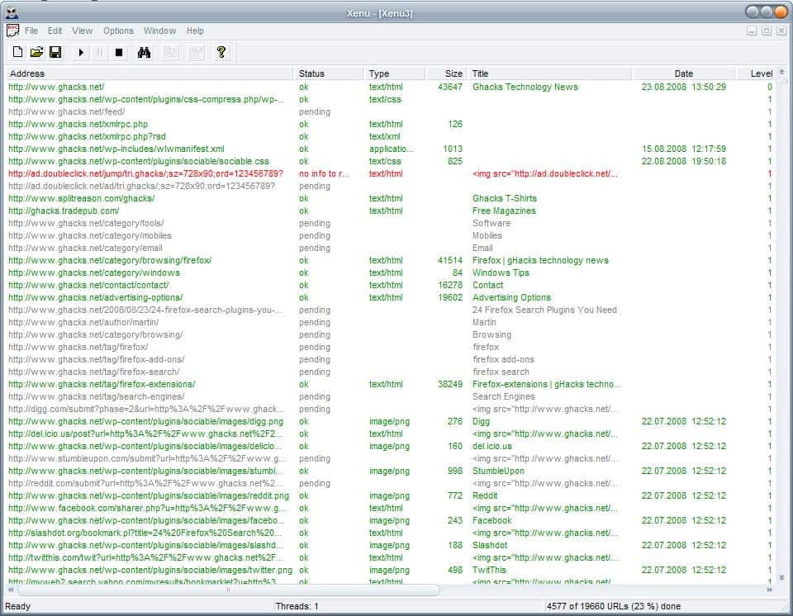Open the Options menu
The height and width of the screenshot is (616, 793).
point(118,31)
